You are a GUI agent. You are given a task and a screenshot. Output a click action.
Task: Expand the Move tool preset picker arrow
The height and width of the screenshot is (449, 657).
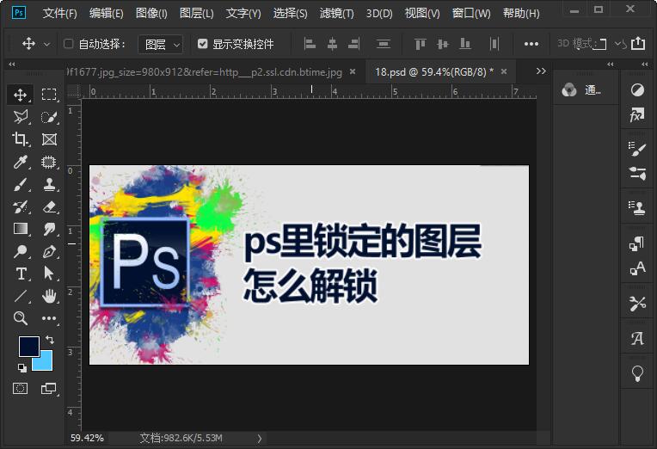click(47, 44)
